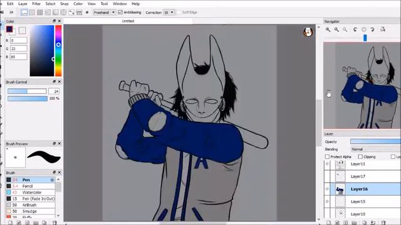Viewport: 401px width, 225px height.
Task: Open the Freehand mode dropdown
Action: [105, 12]
